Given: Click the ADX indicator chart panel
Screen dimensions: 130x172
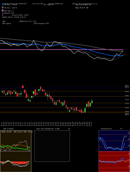Looking at the screenshot, I should pyautogui.click(x=16, y=141).
